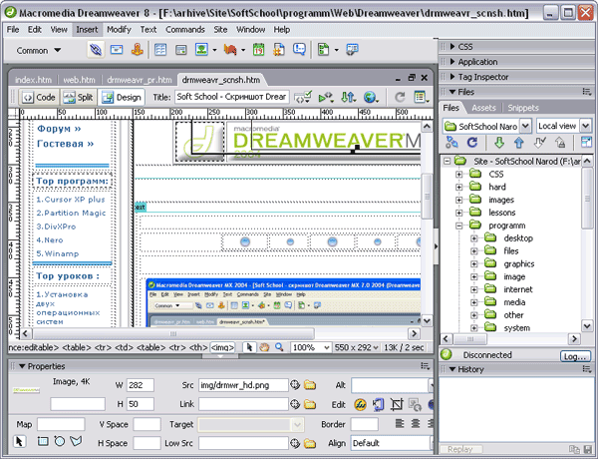Collapse the Properties panel
The width and height of the screenshot is (598, 459).
point(22,366)
